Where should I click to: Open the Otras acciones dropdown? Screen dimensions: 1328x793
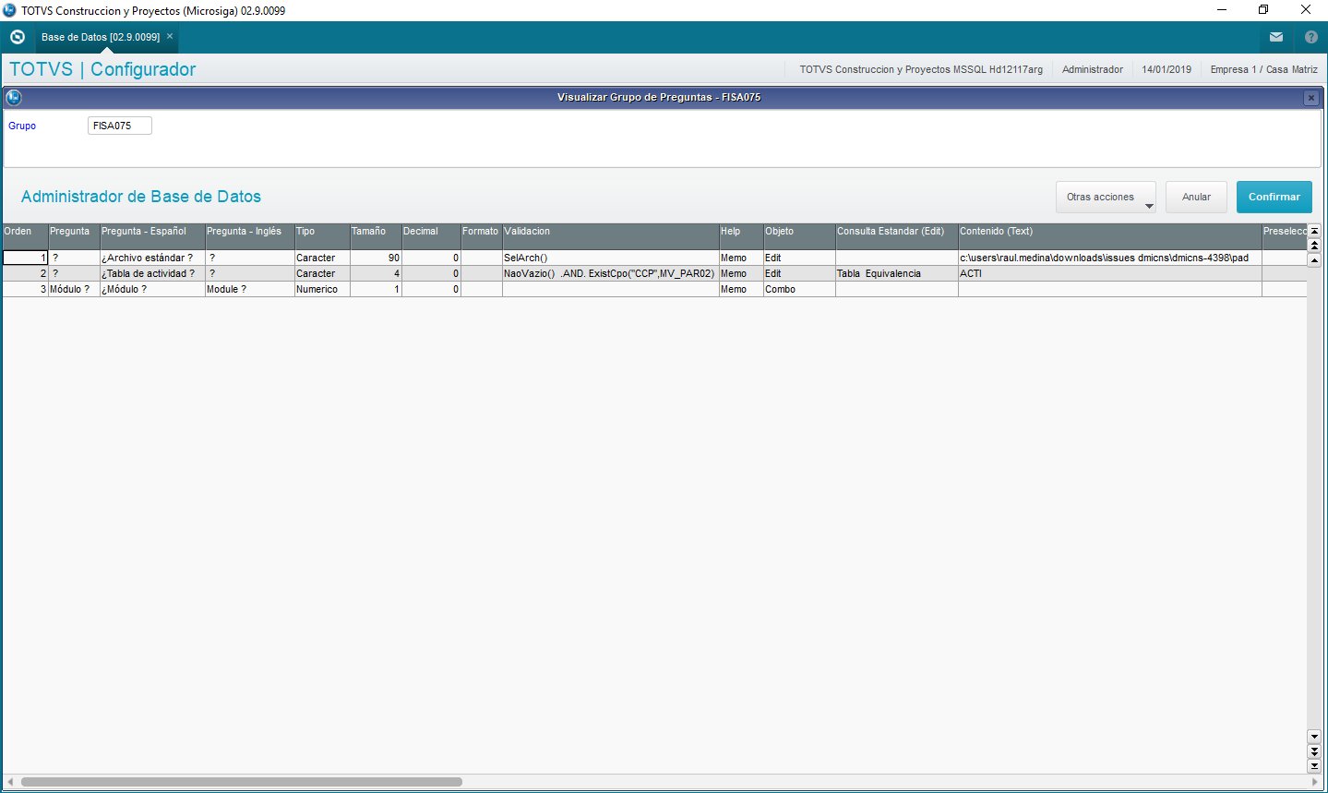[1106, 197]
